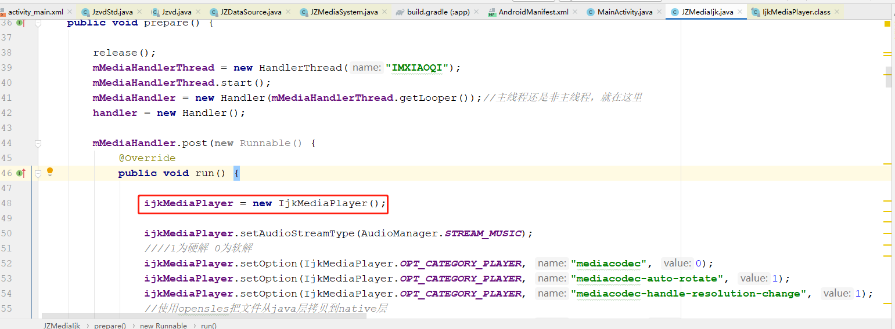The image size is (895, 329).
Task: Open the JzvdStd.java editor tab
Action: tap(112, 12)
